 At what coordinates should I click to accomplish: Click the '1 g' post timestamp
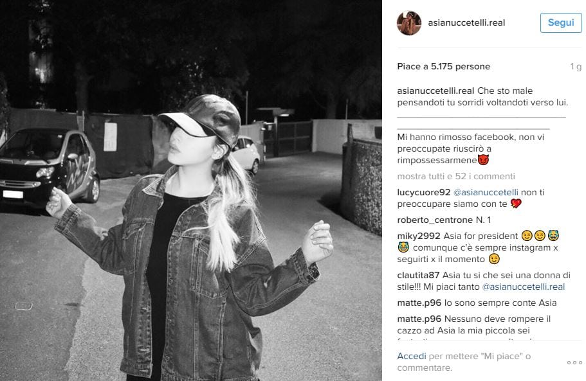[576, 67]
